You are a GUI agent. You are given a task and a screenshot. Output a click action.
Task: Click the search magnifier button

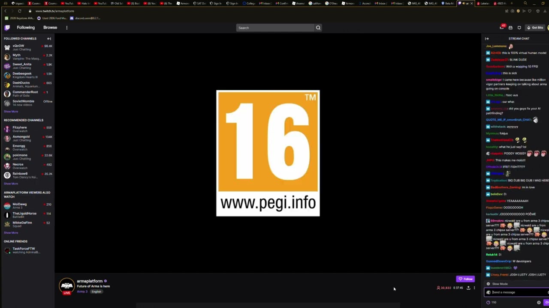[x=318, y=28]
